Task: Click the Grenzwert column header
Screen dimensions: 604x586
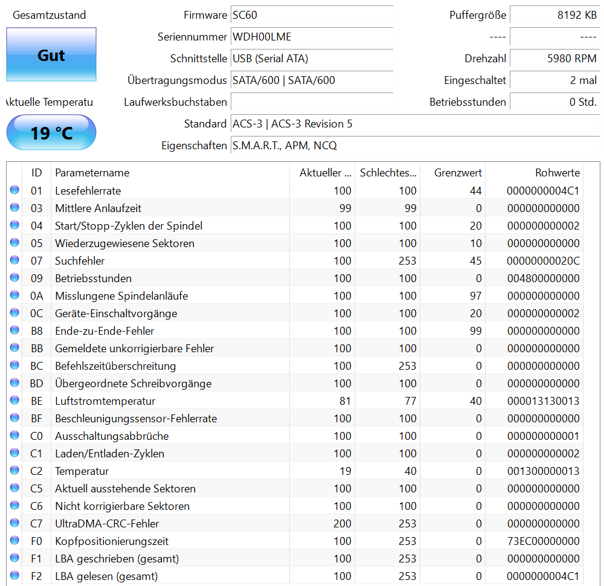Action: (x=452, y=173)
